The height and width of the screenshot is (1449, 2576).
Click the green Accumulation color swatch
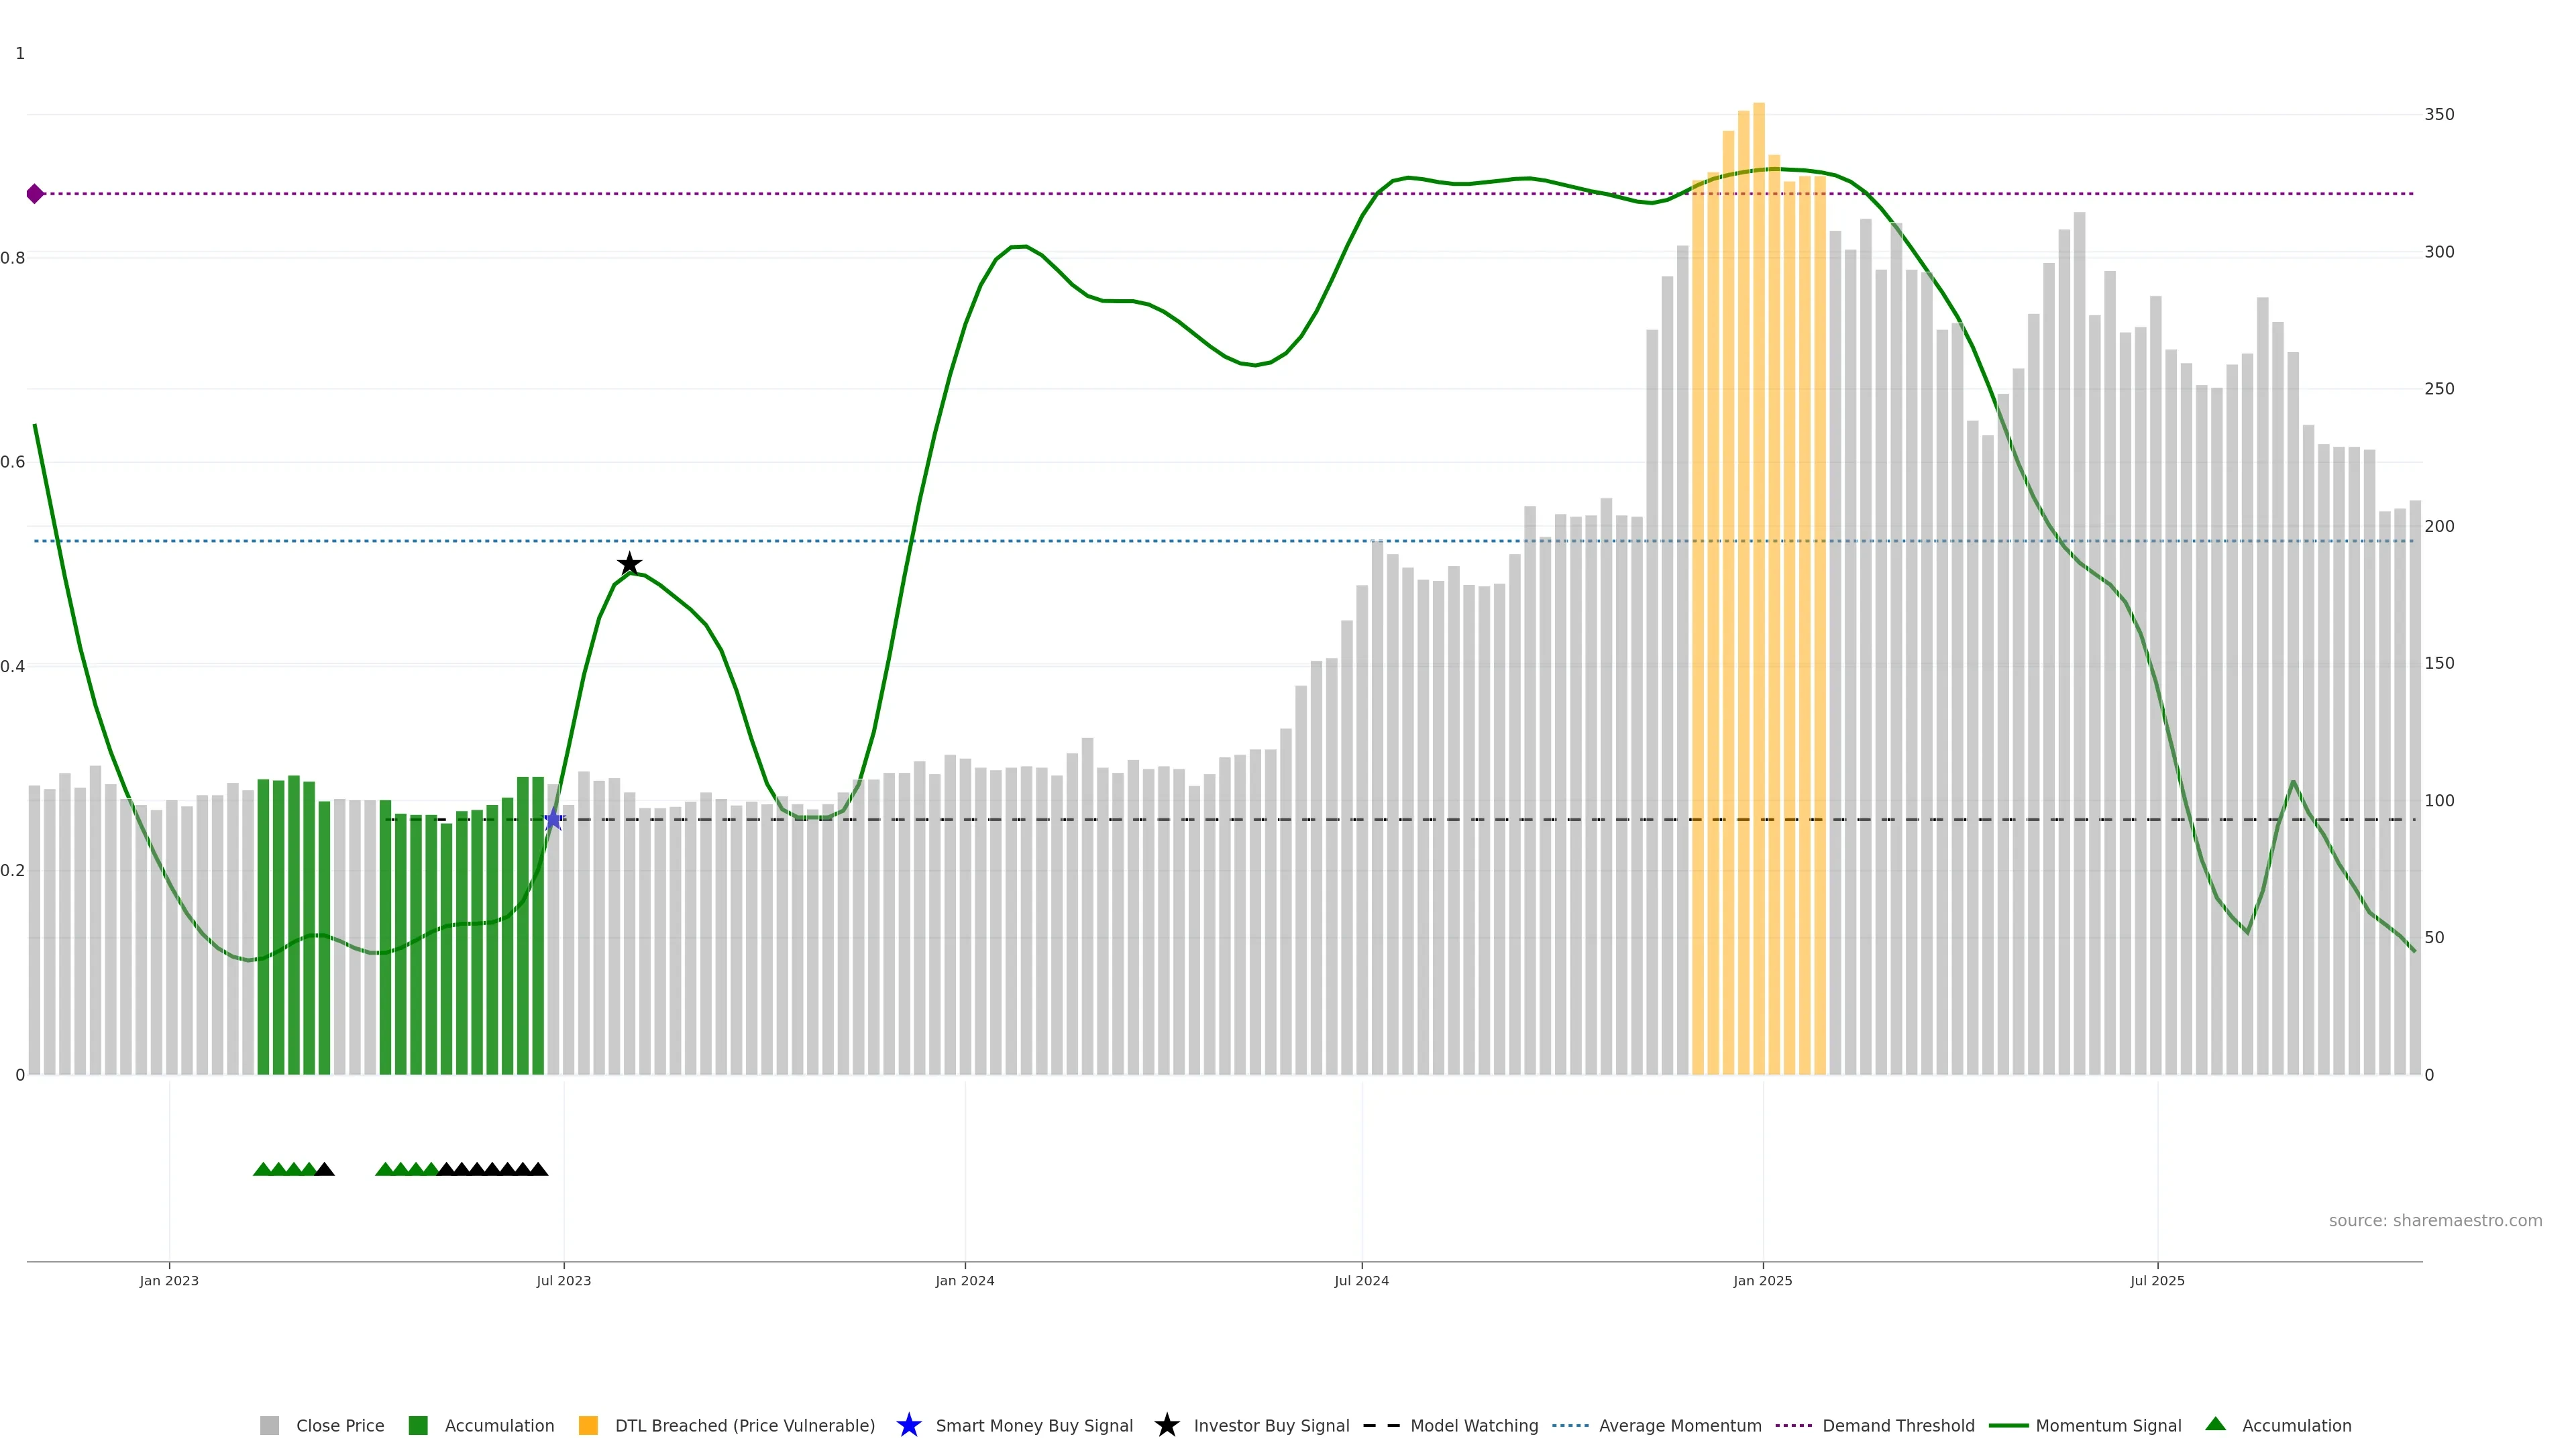[x=418, y=1426]
